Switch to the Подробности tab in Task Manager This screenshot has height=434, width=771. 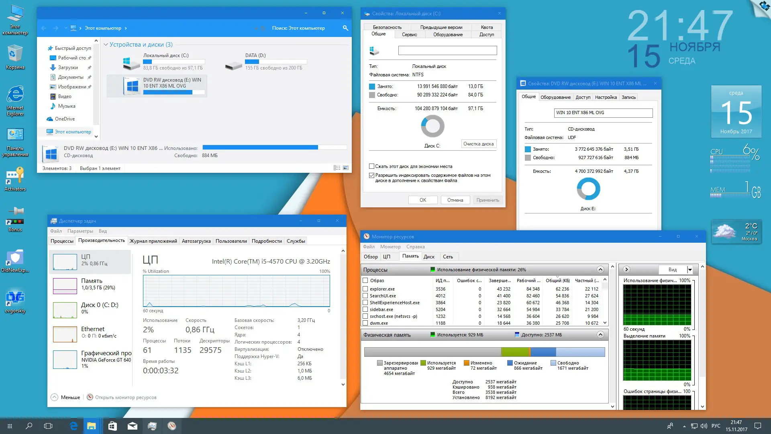[267, 241]
